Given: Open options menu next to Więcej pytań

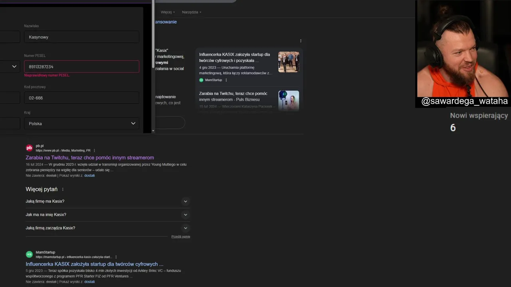Looking at the screenshot, I should [x=63, y=189].
